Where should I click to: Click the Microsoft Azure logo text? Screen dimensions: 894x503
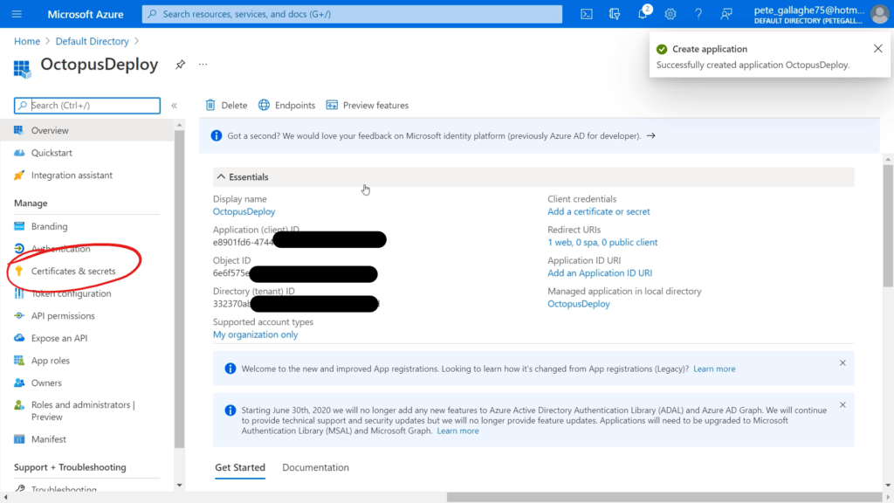point(86,14)
